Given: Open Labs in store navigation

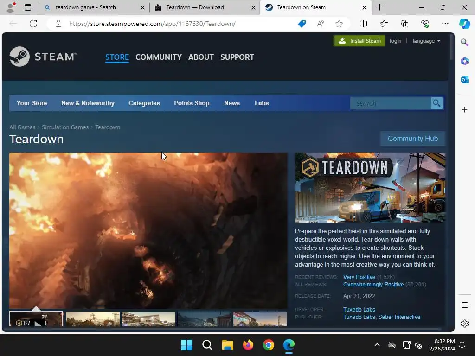Looking at the screenshot, I should (x=262, y=103).
